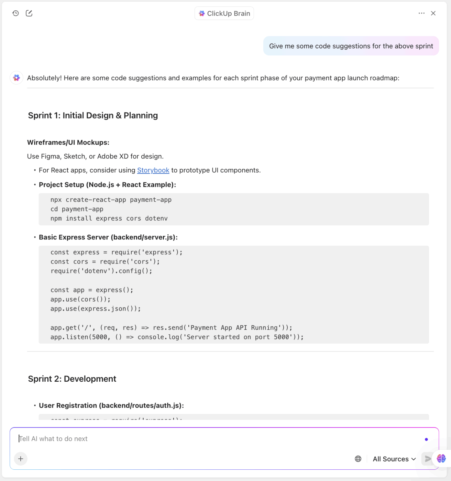The image size is (451, 481).
Task: Close the ClickUp Brain panel
Action: click(433, 13)
